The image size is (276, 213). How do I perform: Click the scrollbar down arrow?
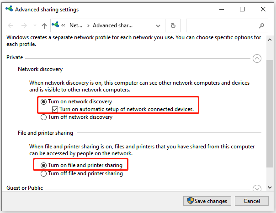pyautogui.click(x=270, y=188)
